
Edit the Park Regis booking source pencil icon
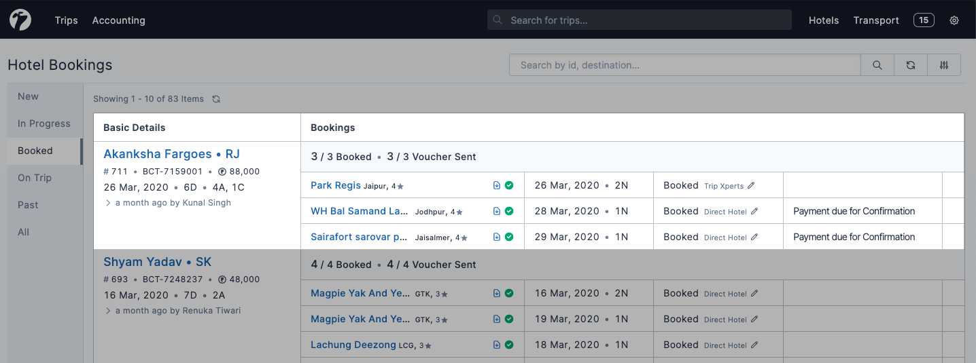coord(751,185)
